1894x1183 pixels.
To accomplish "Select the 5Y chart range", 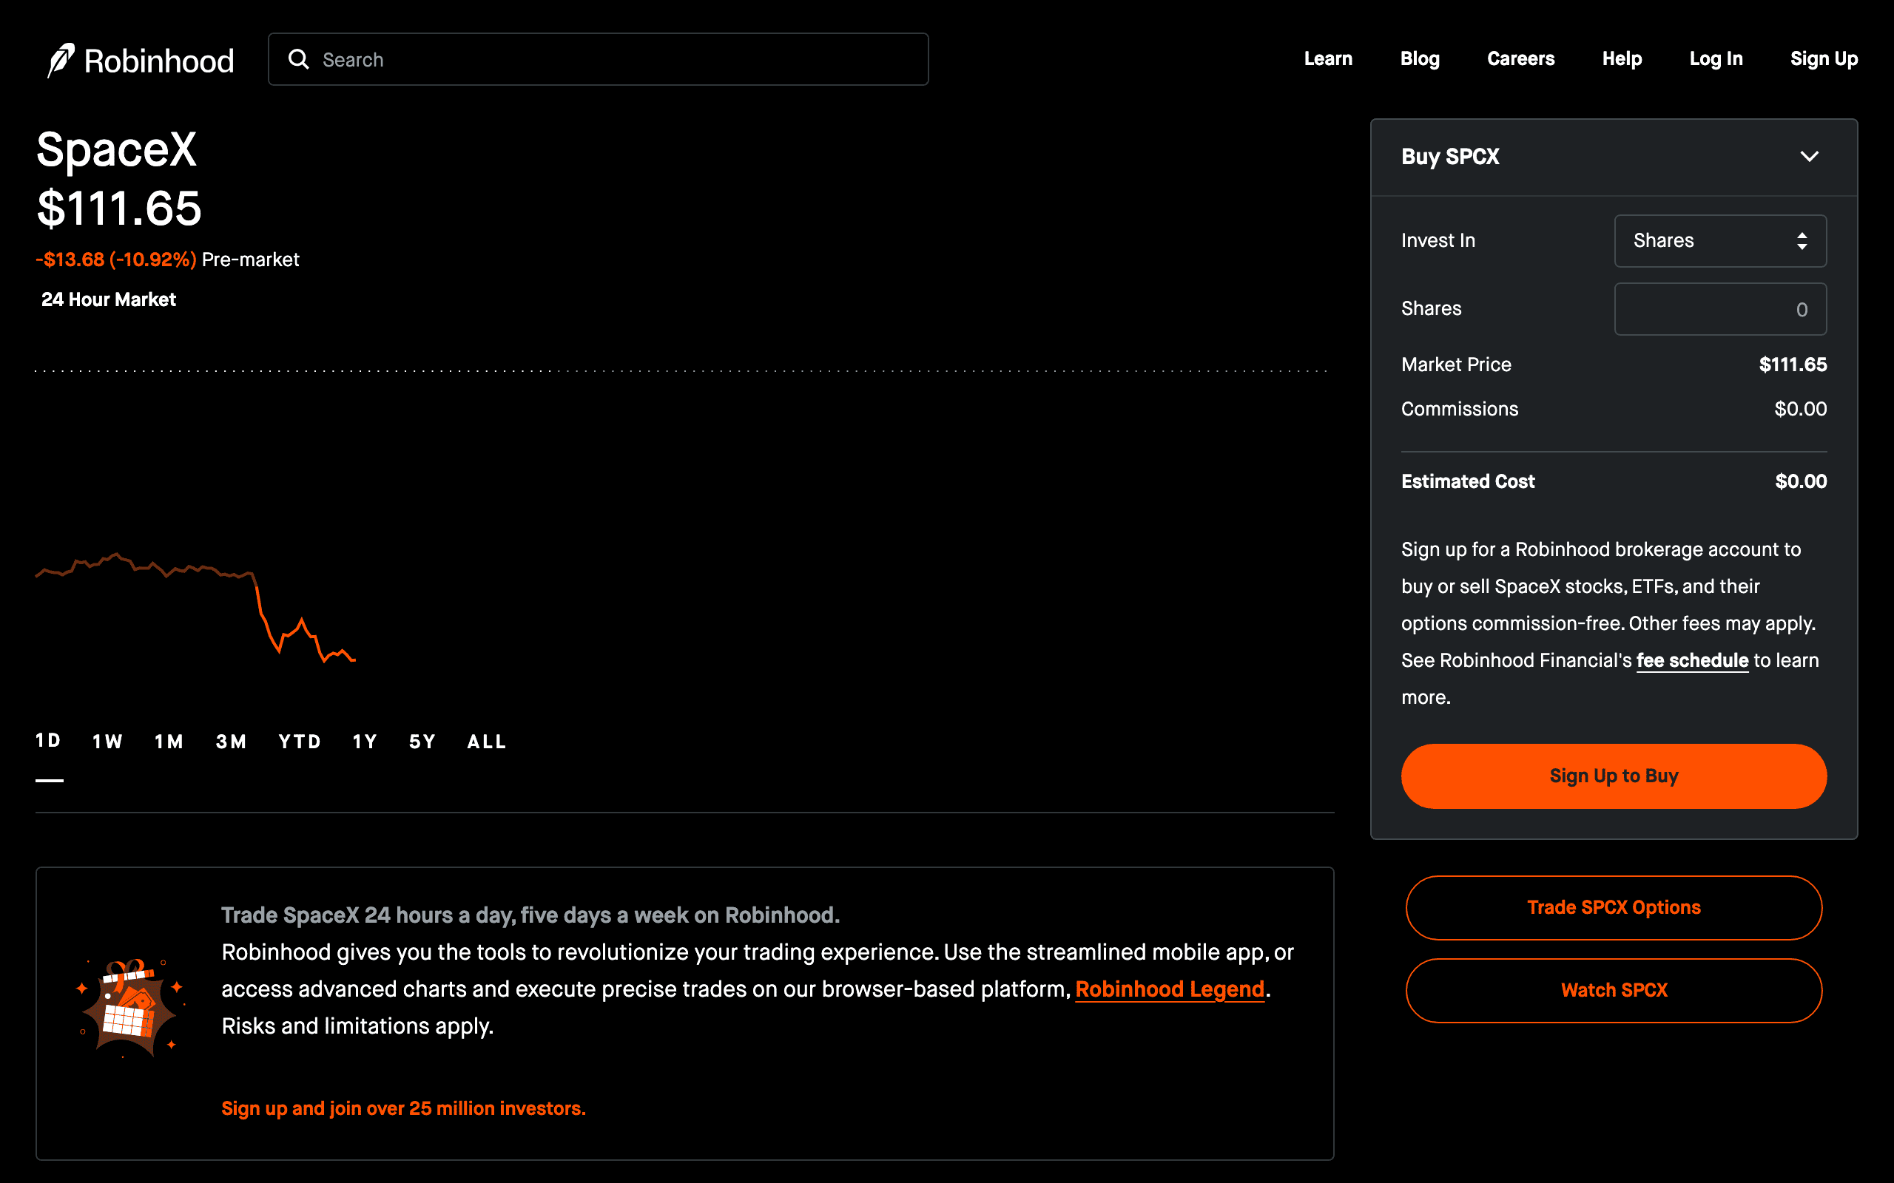I will [422, 742].
